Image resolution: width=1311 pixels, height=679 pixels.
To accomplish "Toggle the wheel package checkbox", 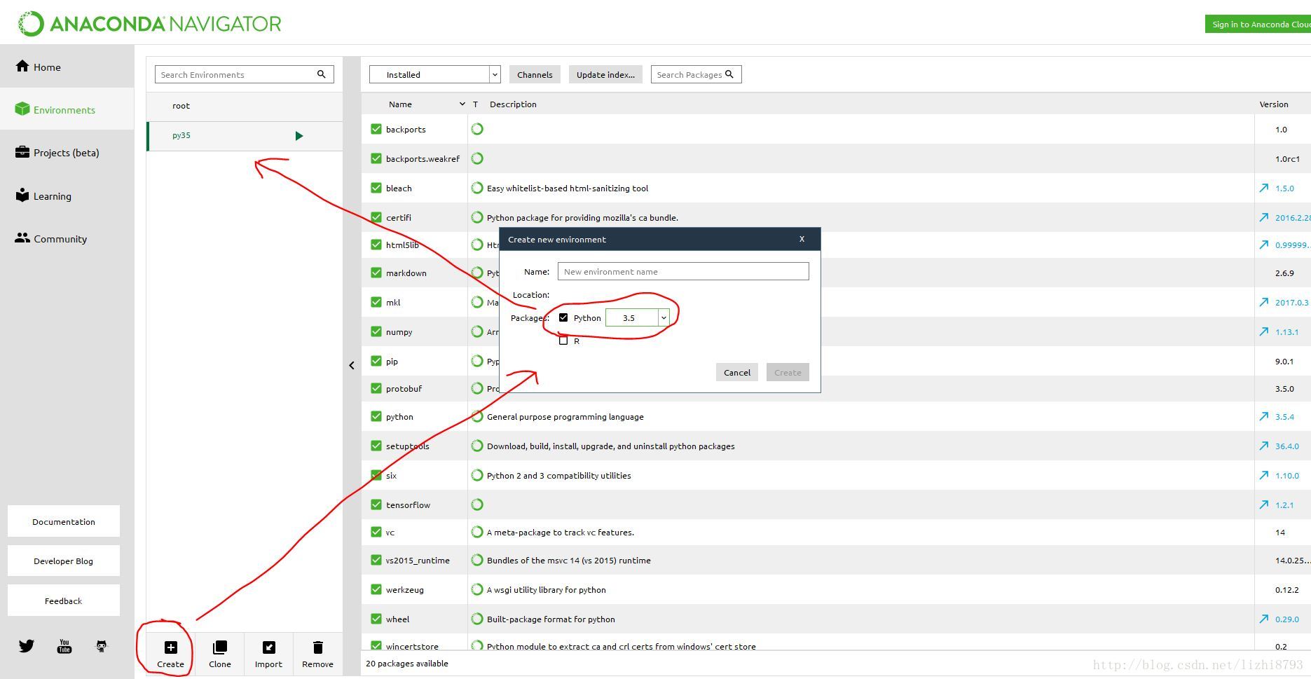I will (x=376, y=619).
